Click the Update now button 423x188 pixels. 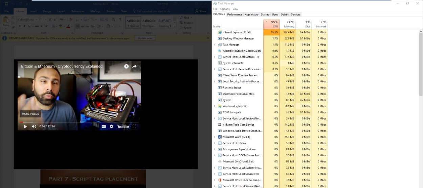(x=145, y=38)
